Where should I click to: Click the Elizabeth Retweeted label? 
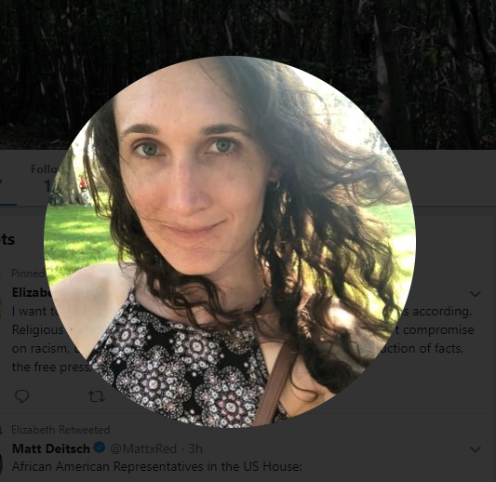click(60, 430)
